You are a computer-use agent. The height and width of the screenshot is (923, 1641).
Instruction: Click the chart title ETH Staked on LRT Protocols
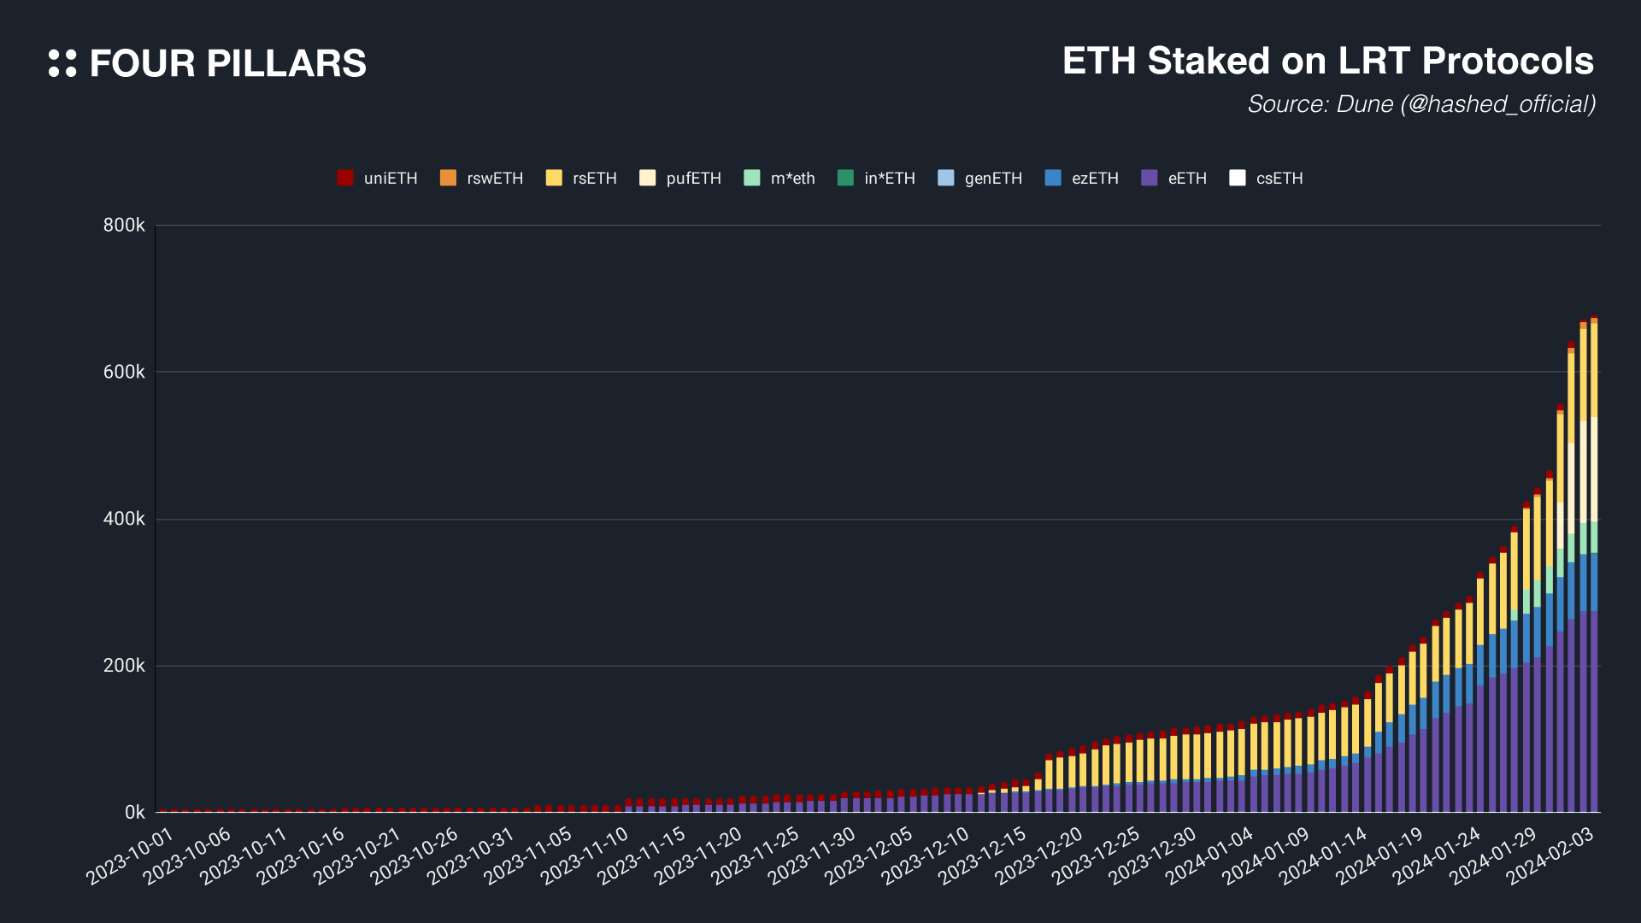click(1327, 62)
